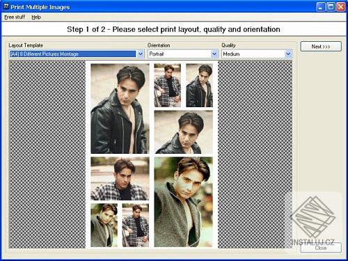Click the Close button at bottom right
Image resolution: width=348 pixels, height=261 pixels.
321,248
